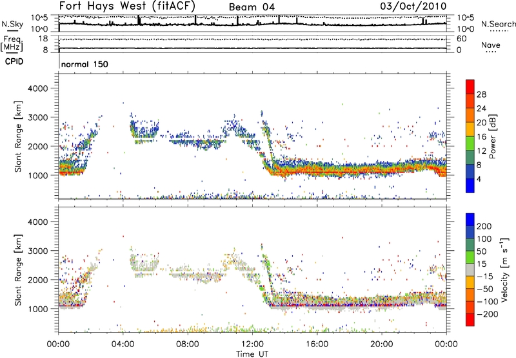Select the 'Freq. [MHz]' axis label
516x358 pixels.
pyautogui.click(x=12, y=44)
